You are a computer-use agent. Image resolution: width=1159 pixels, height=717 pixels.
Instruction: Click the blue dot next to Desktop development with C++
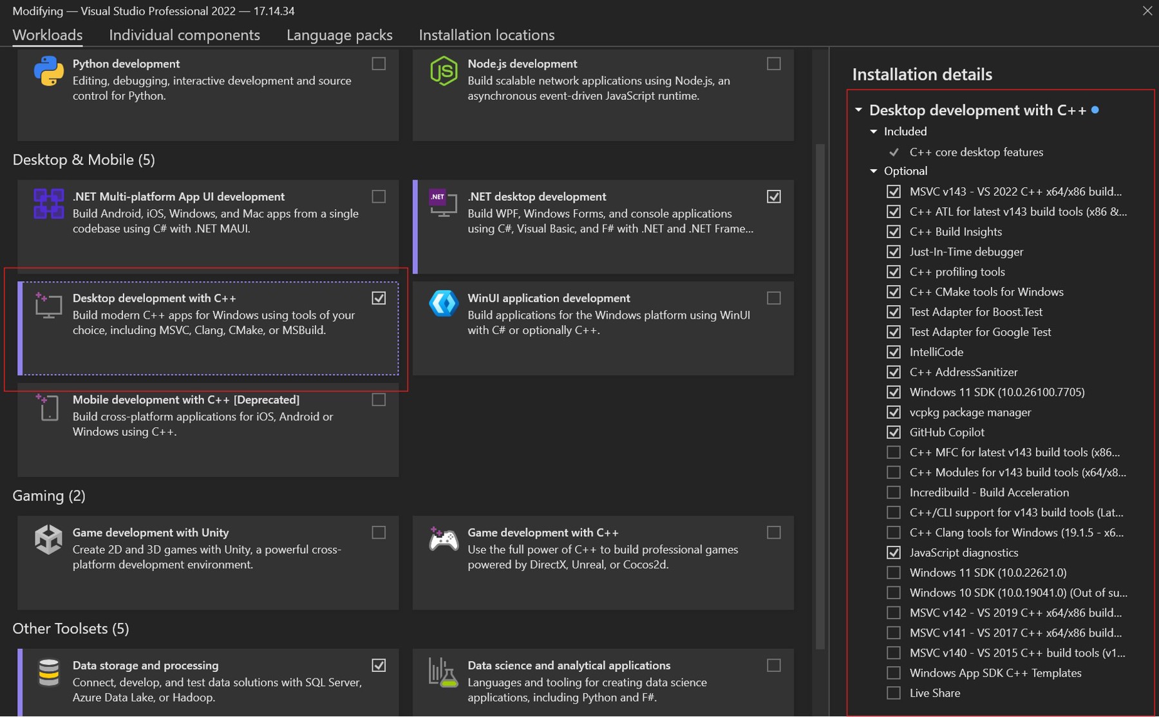(x=1095, y=110)
